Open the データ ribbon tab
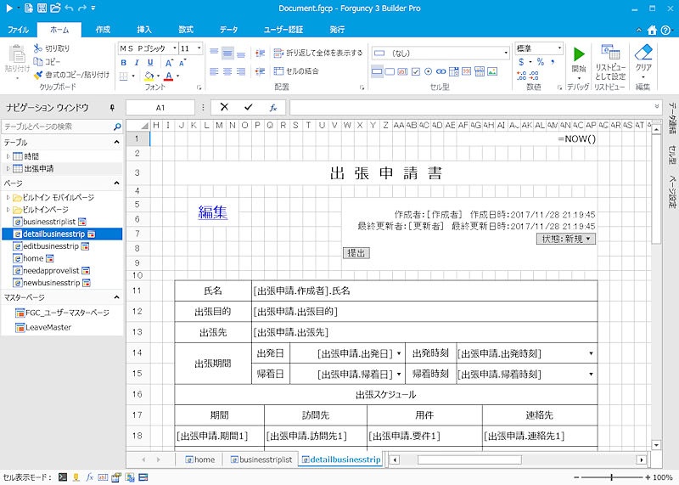 click(229, 30)
